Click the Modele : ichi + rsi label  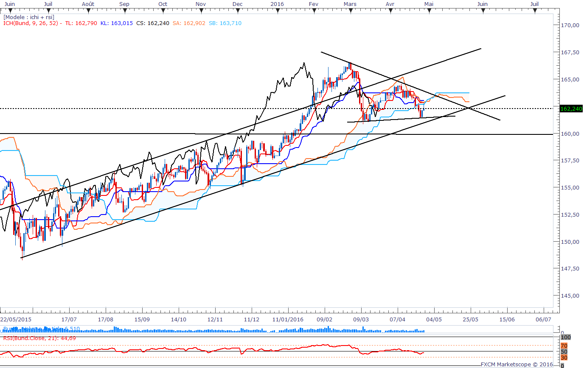[28, 17]
